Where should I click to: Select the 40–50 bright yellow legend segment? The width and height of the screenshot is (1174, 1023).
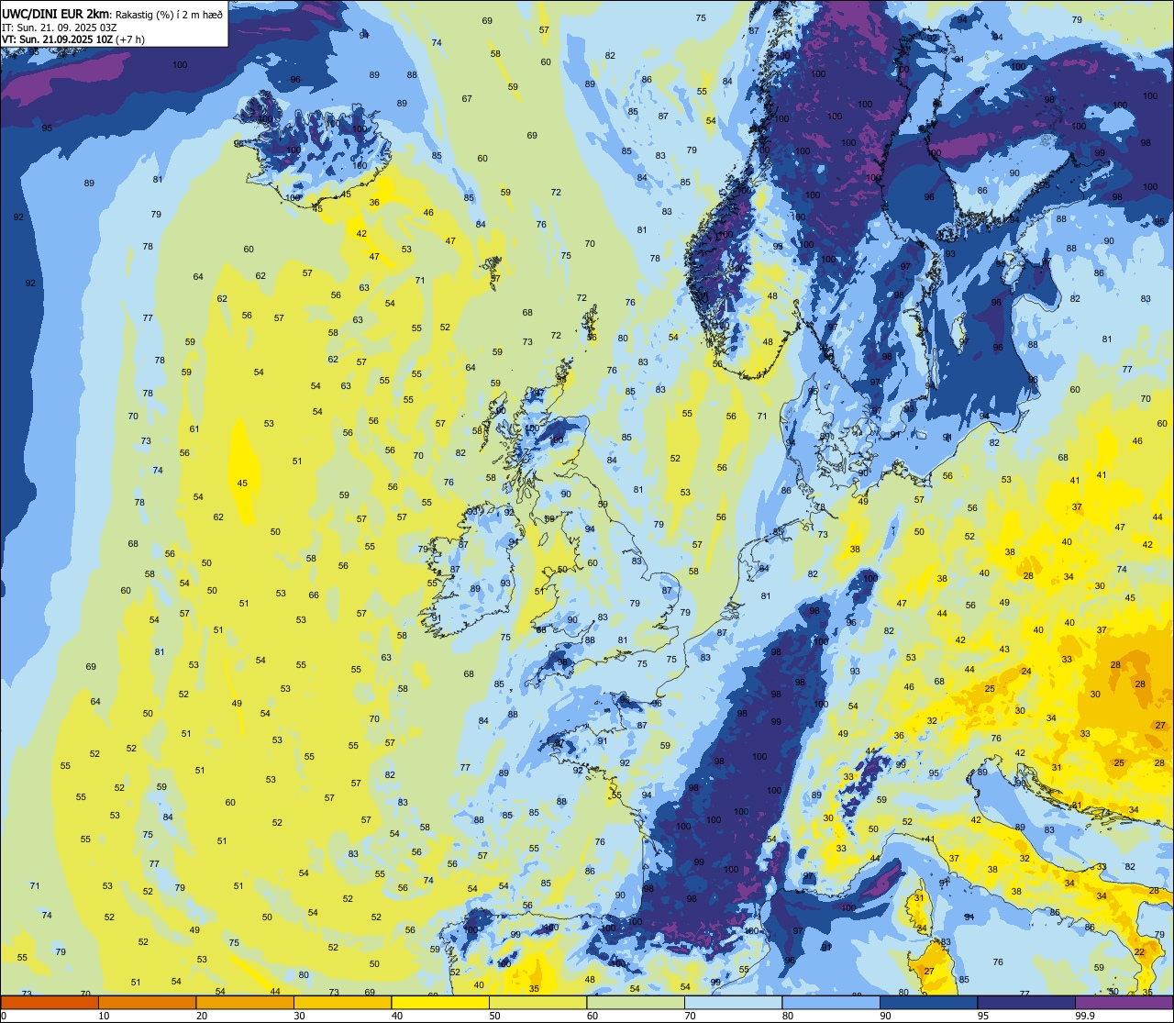point(440,1002)
